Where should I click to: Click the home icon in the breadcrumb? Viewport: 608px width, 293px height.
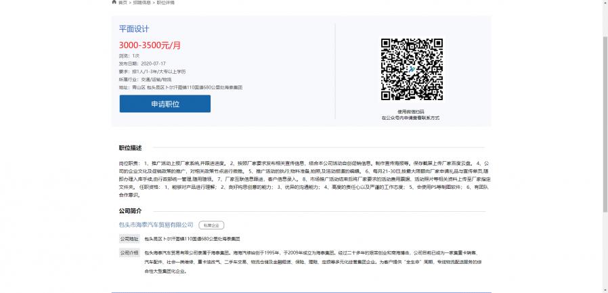(114, 3)
